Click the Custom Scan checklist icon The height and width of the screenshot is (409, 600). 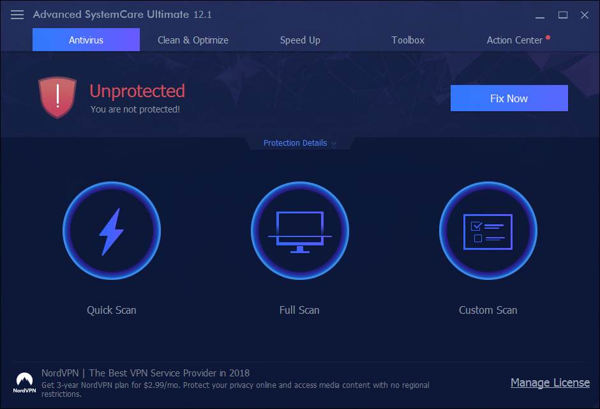click(x=488, y=231)
